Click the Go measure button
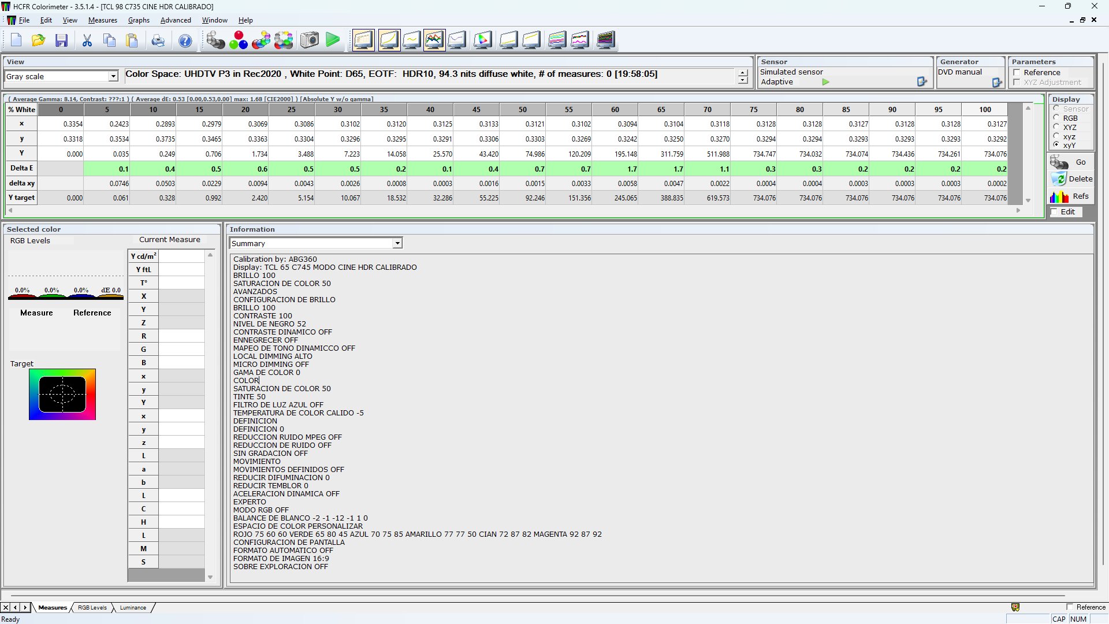1109x624 pixels. click(x=1071, y=162)
